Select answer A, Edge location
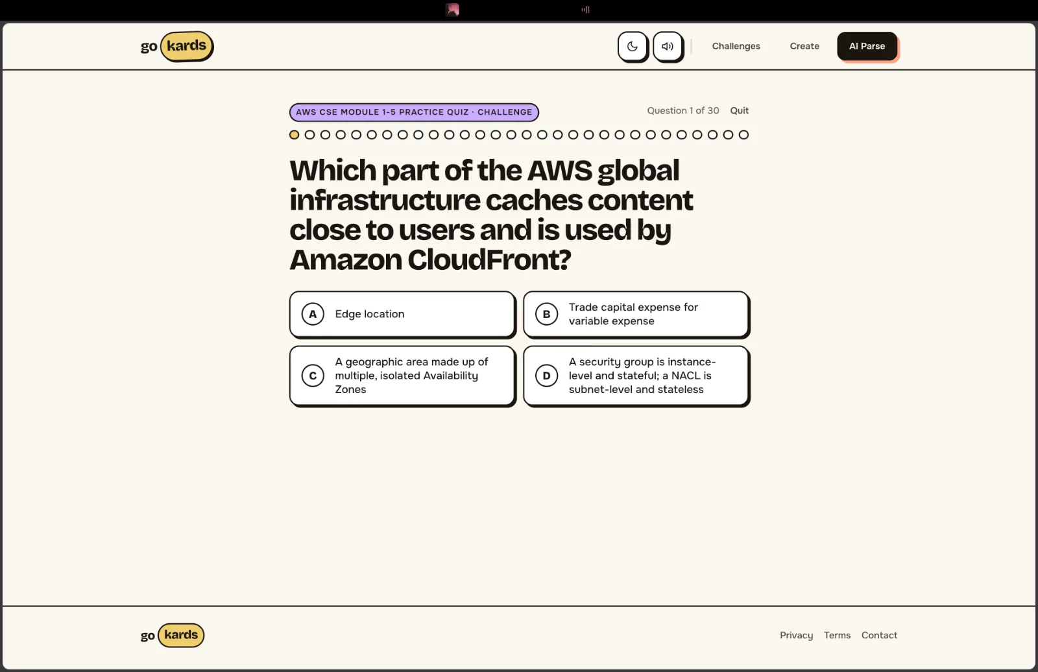The width and height of the screenshot is (1038, 672). [x=402, y=314]
